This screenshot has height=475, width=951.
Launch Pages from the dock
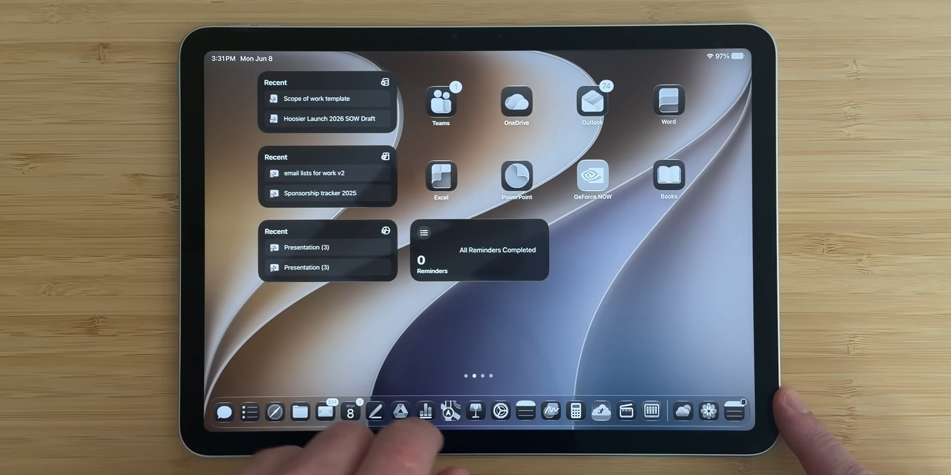pyautogui.click(x=376, y=411)
